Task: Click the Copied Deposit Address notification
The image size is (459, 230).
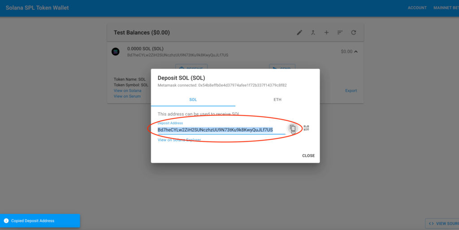Action: pyautogui.click(x=40, y=221)
